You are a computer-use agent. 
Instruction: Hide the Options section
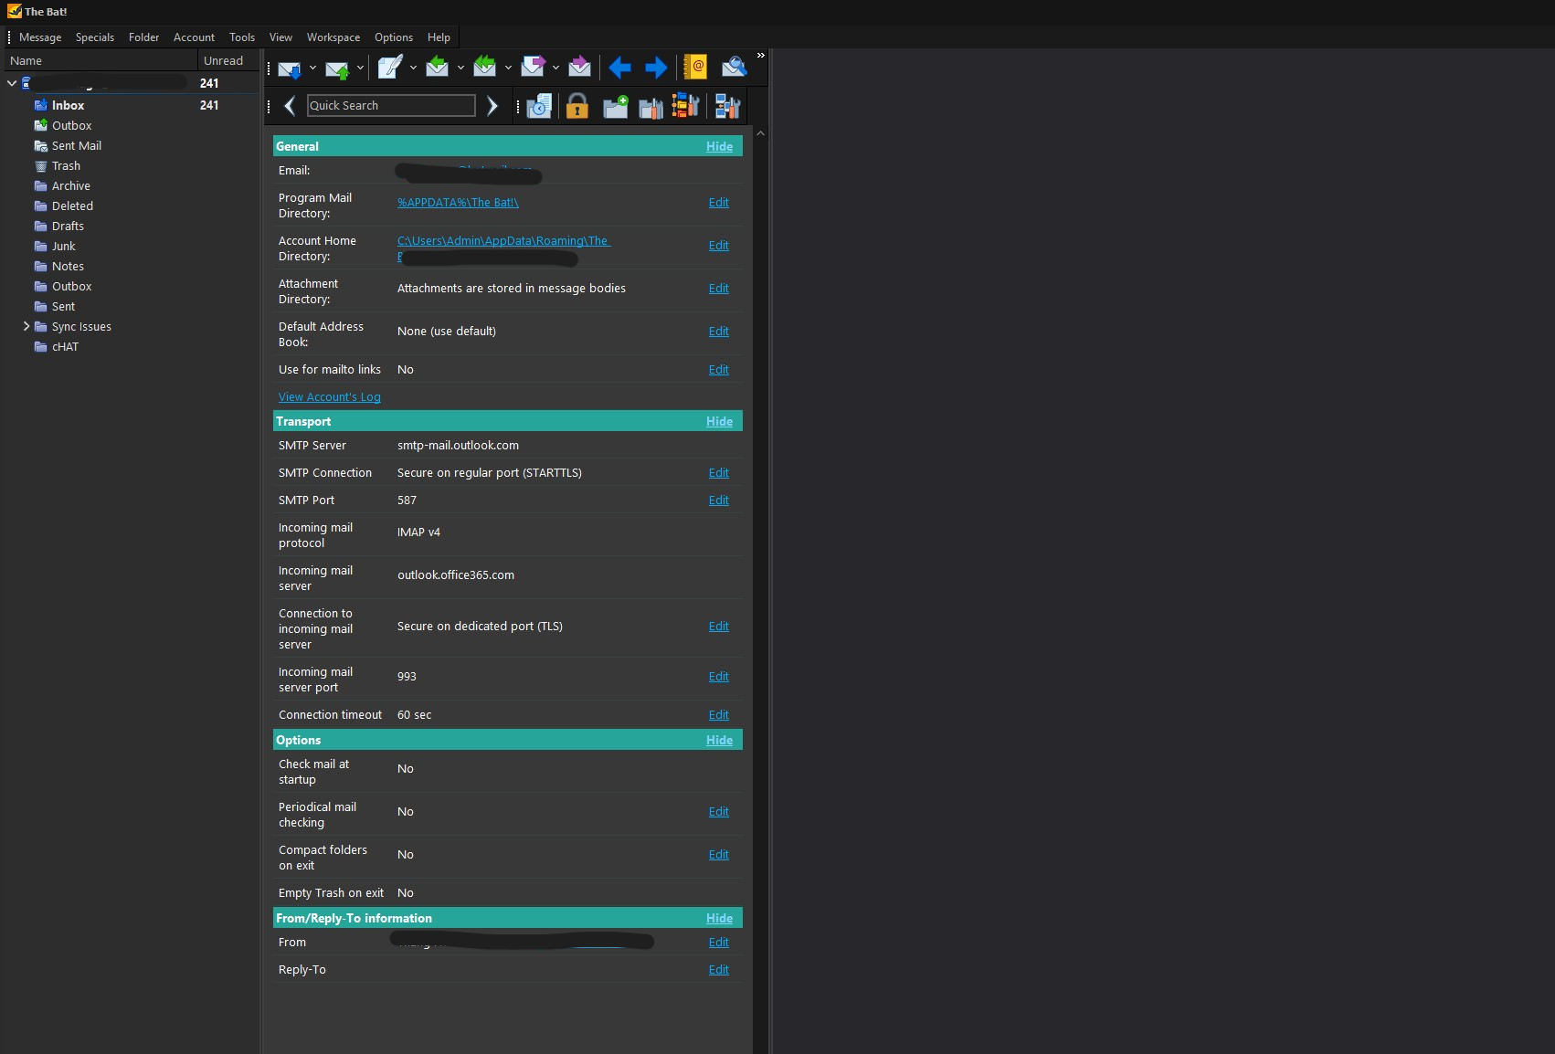(x=719, y=740)
